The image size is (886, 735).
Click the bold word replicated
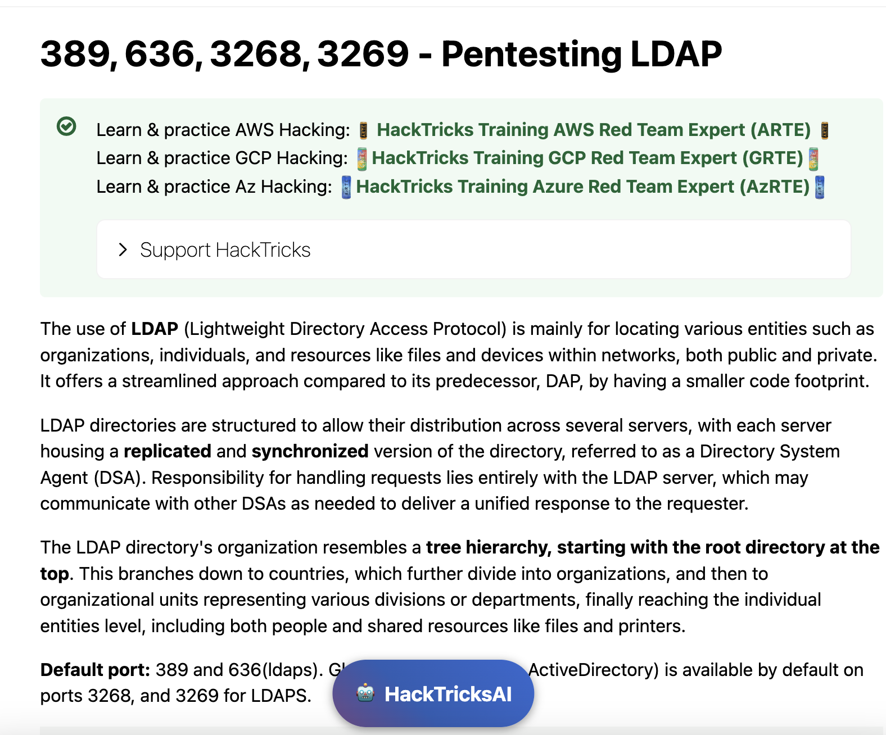pos(167,451)
